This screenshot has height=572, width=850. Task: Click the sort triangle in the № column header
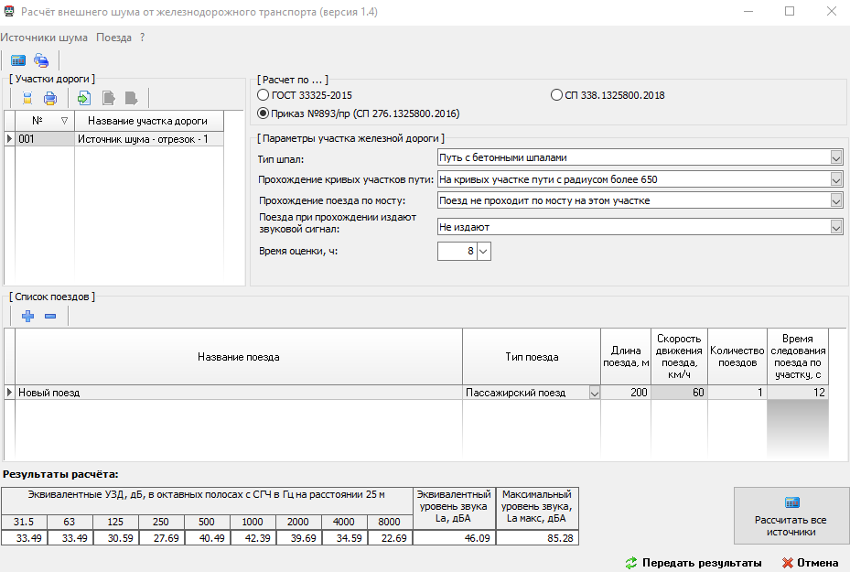pyautogui.click(x=65, y=121)
